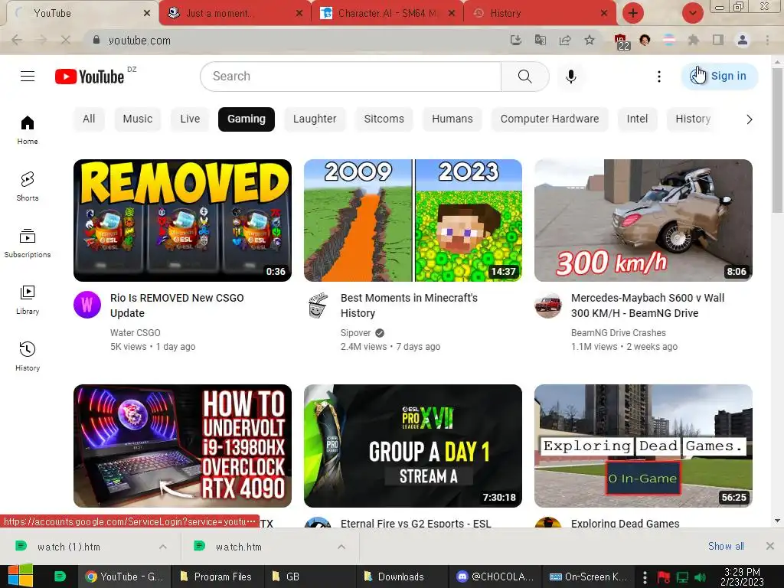Click Show all downloads link
784x588 pixels.
tap(726, 546)
